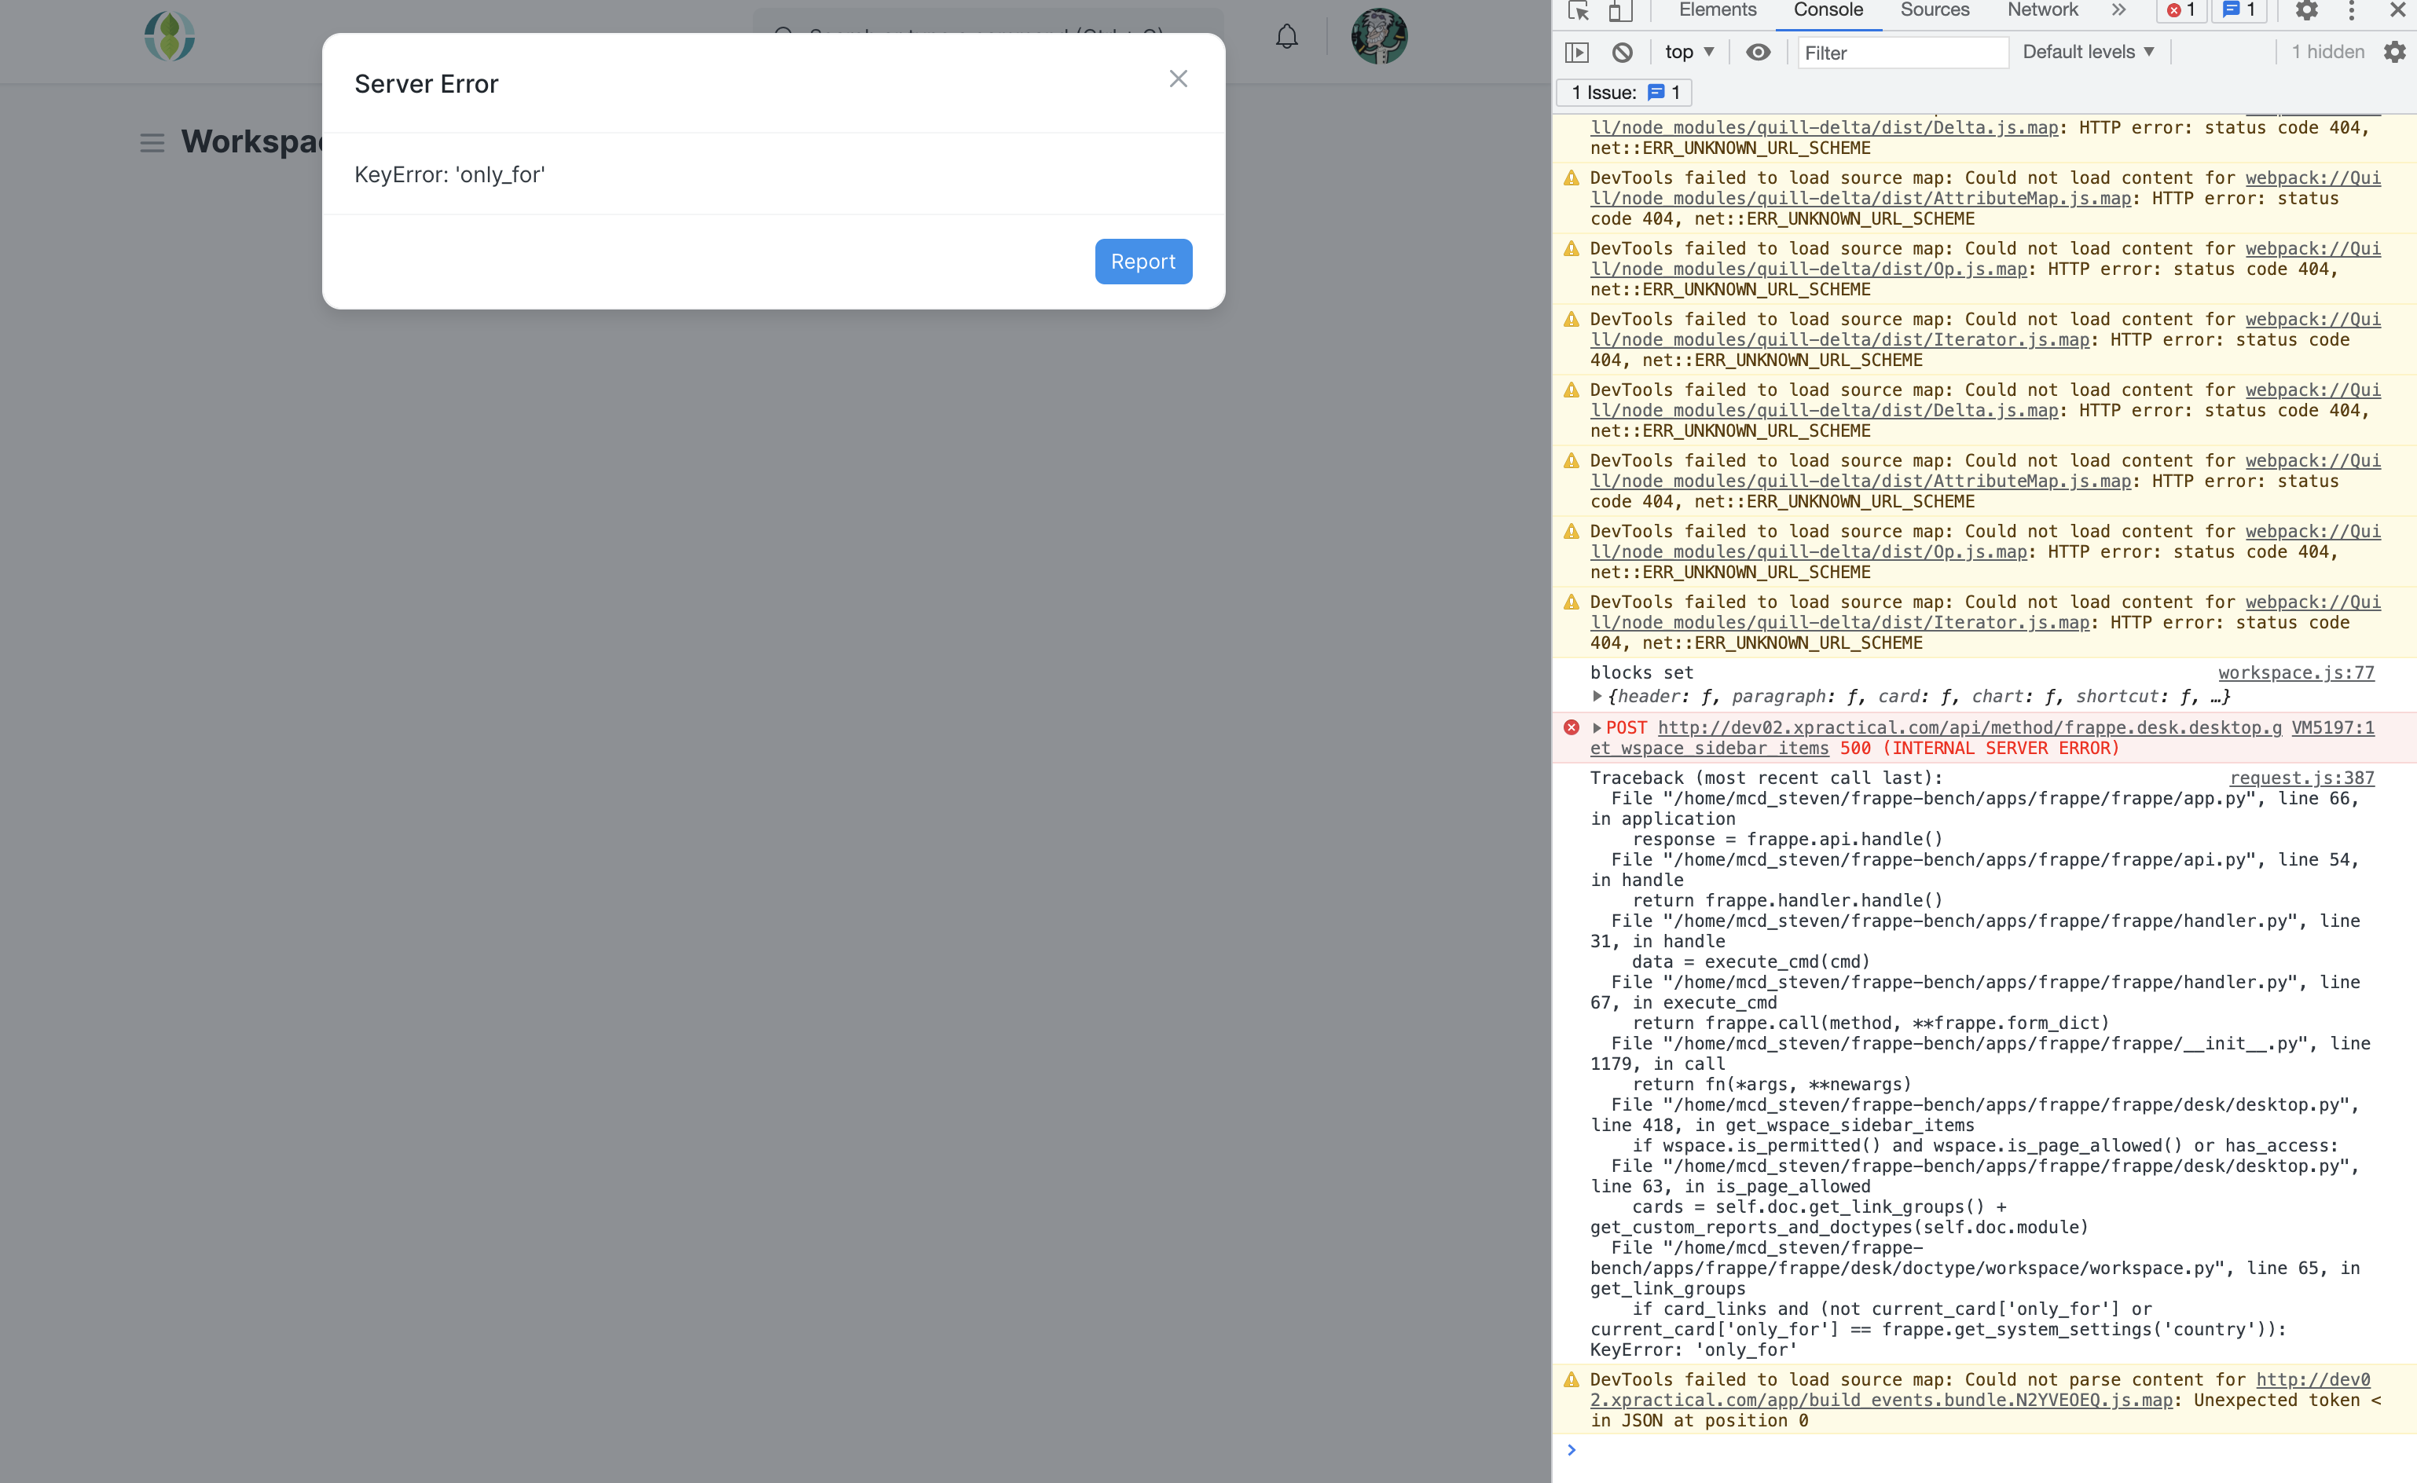Expand the logged blocks set object
This screenshot has width=2417, height=1483.
point(1597,697)
